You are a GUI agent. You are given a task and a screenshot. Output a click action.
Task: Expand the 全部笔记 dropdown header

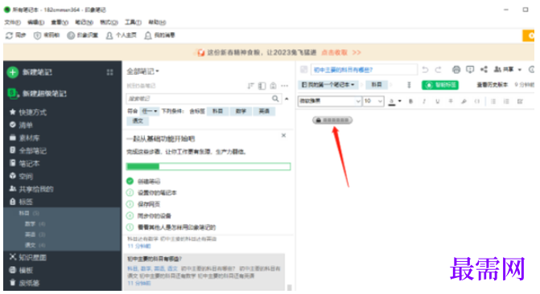(x=143, y=71)
